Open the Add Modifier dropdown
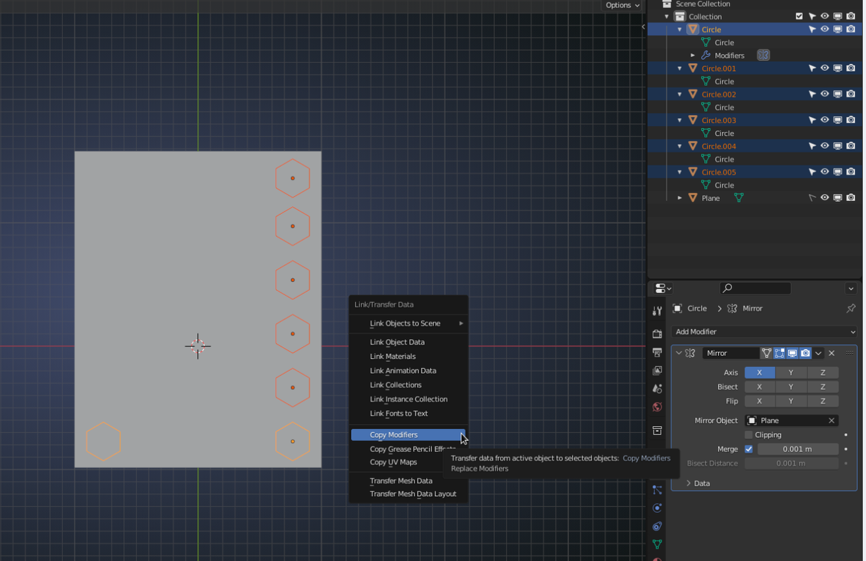Screen dimensions: 866x561 764,332
